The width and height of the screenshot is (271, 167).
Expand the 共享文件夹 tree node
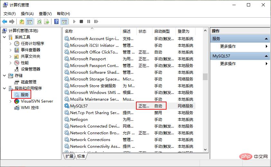pyautogui.click(x=10, y=56)
